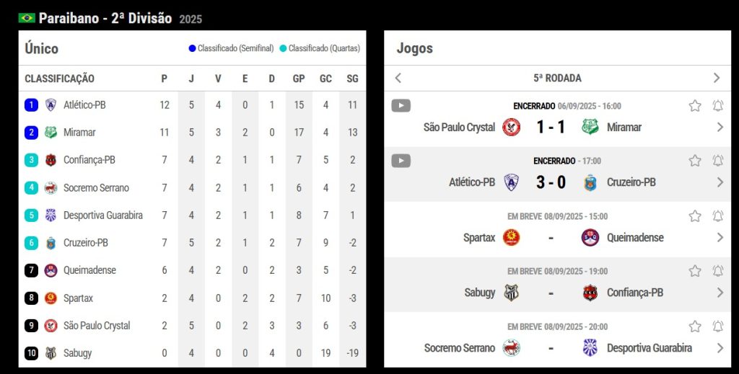Play video for São Paulo Crystal match
The width and height of the screenshot is (739, 374).
401,106
